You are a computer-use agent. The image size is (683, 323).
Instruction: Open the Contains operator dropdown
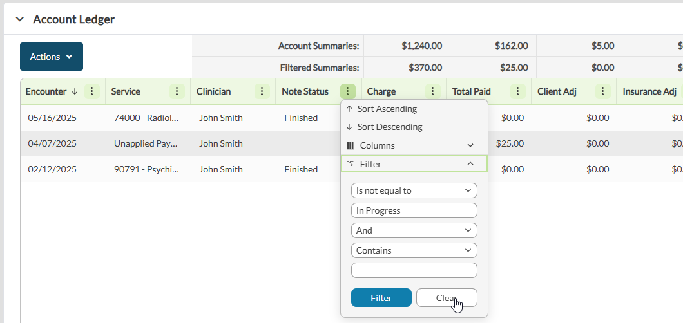pyautogui.click(x=414, y=250)
